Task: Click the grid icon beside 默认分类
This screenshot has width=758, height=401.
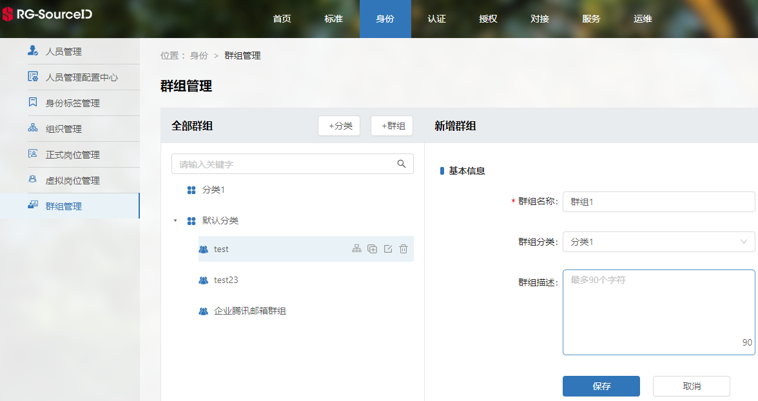Action: point(191,221)
